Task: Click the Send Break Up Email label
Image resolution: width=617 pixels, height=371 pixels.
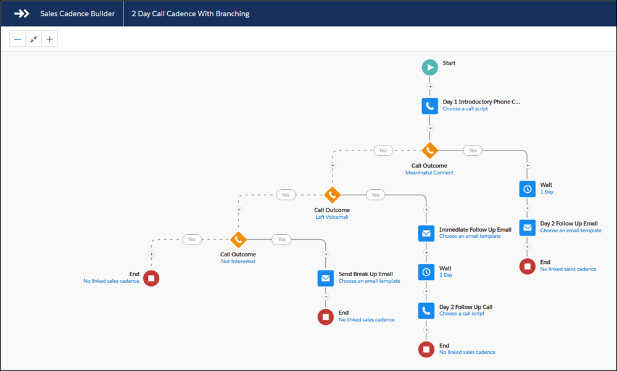Action: click(365, 274)
